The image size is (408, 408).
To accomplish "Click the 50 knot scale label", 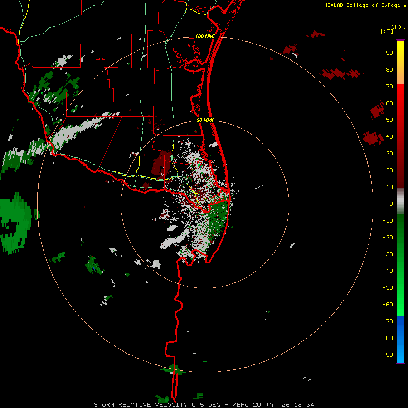I will click(x=389, y=120).
